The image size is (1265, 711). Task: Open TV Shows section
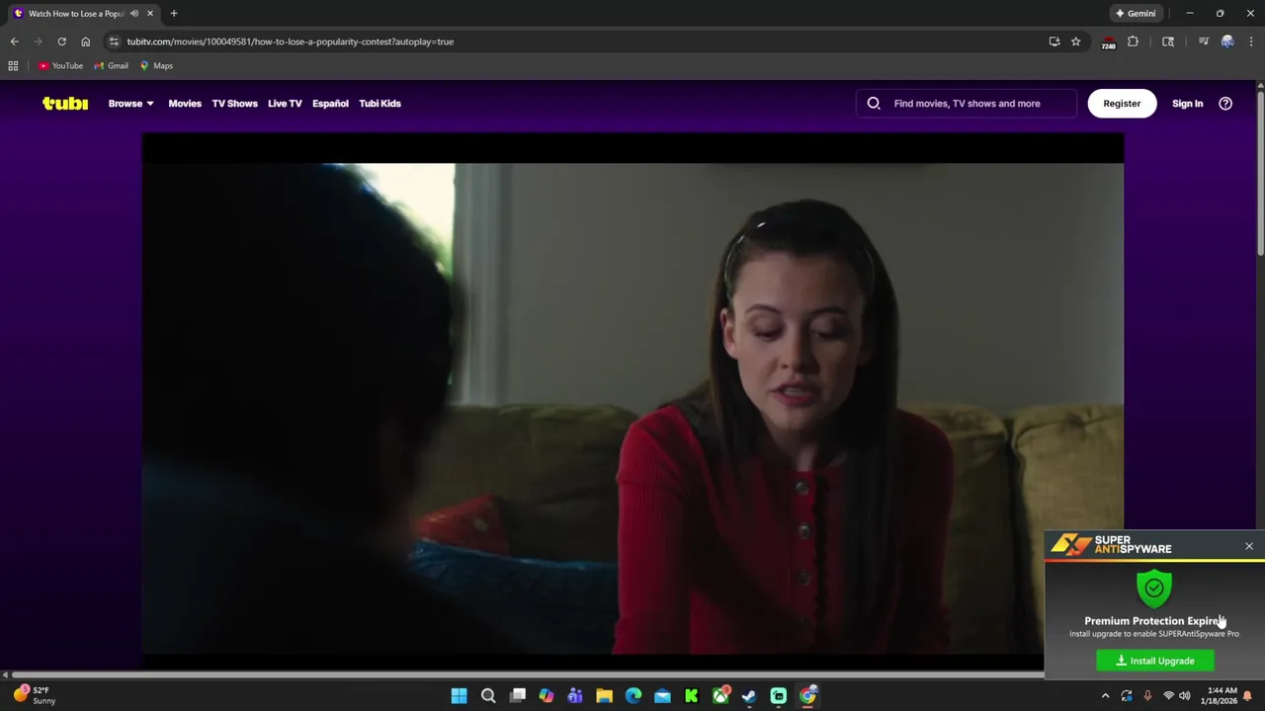point(234,103)
